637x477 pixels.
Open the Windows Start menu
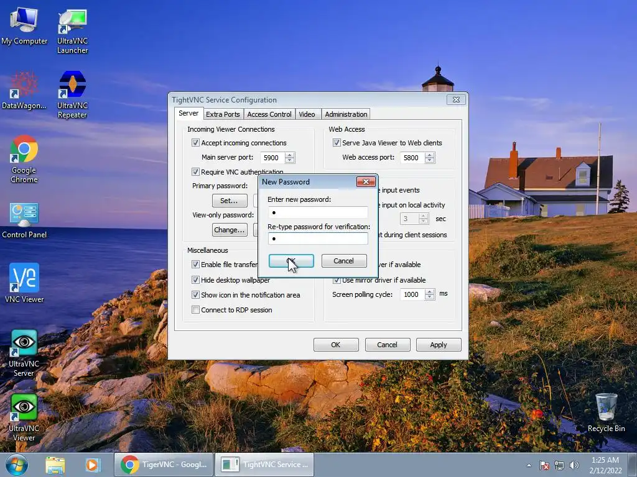pos(17,465)
